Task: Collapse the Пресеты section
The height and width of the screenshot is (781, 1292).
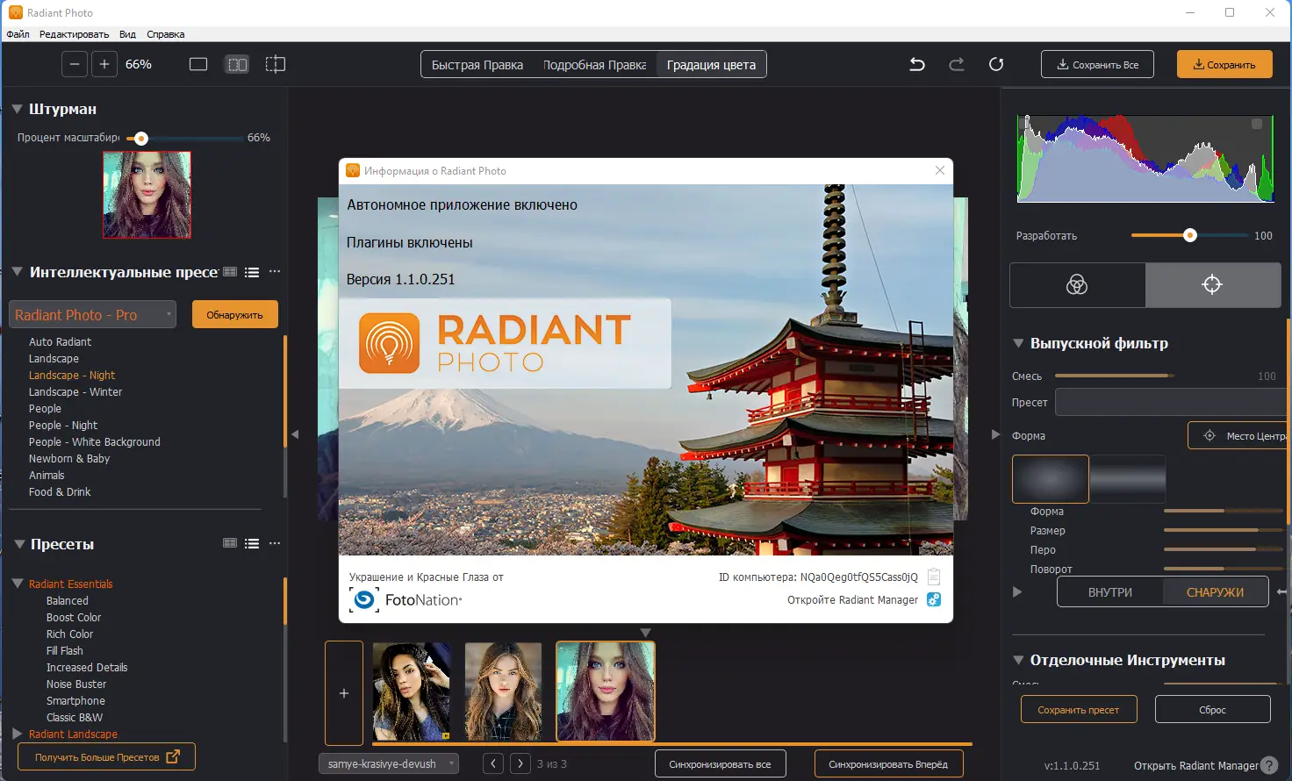Action: tap(19, 544)
